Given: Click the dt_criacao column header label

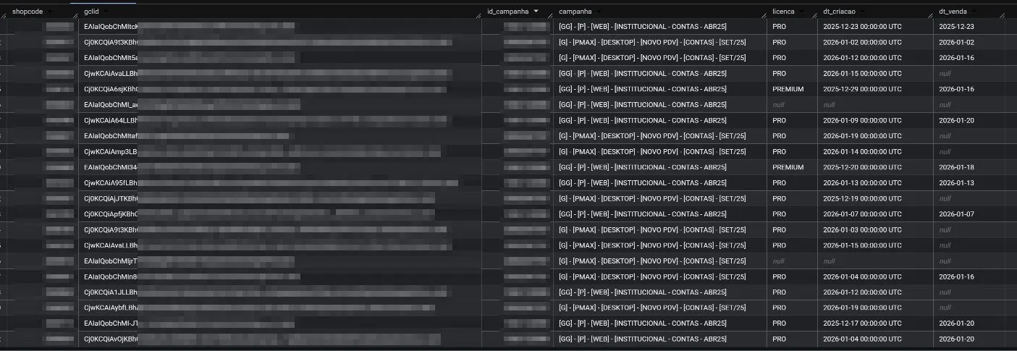Looking at the screenshot, I should click(840, 12).
